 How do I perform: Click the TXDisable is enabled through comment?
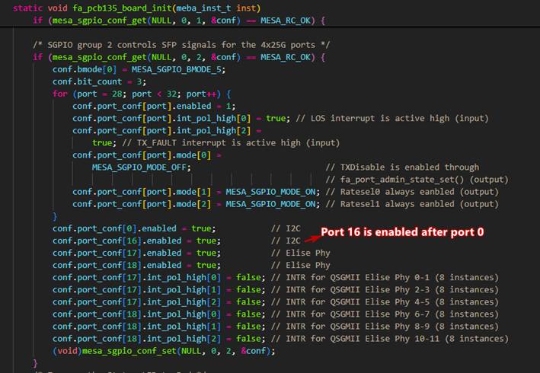pyautogui.click(x=402, y=167)
